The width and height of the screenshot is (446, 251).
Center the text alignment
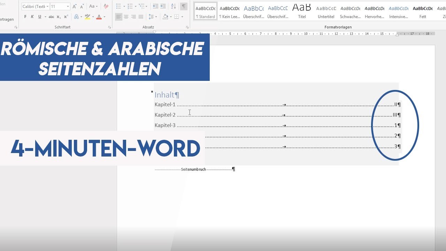(126, 17)
